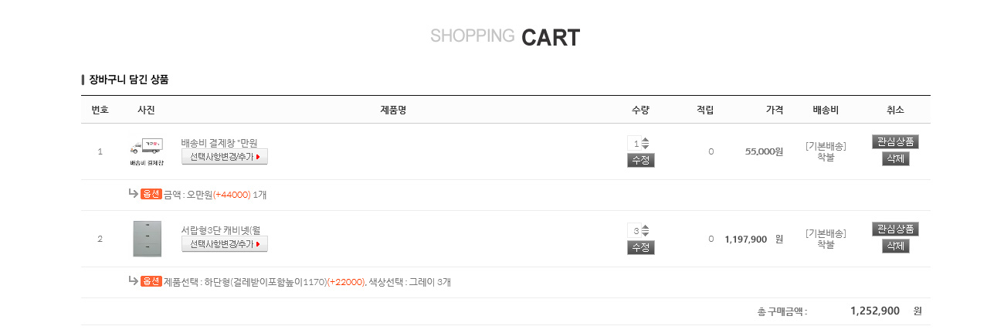Click the orange 옵션 badge under shipping fee
This screenshot has width=987, height=333.
click(151, 194)
